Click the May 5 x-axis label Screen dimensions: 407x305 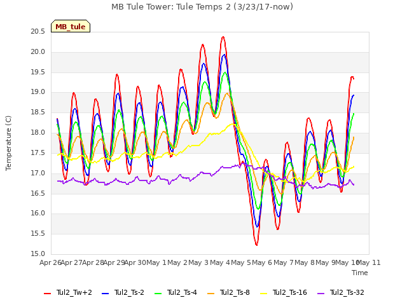[241, 262]
